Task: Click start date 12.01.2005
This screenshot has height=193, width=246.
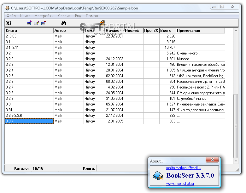Action: pyautogui.click(x=114, y=121)
